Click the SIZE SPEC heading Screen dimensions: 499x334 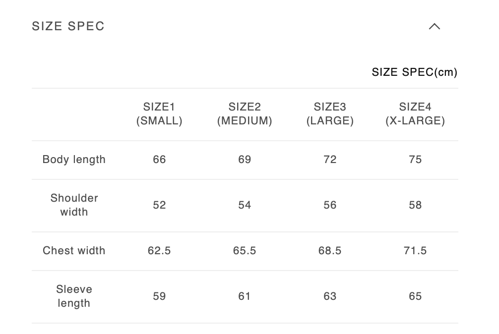[x=68, y=26]
